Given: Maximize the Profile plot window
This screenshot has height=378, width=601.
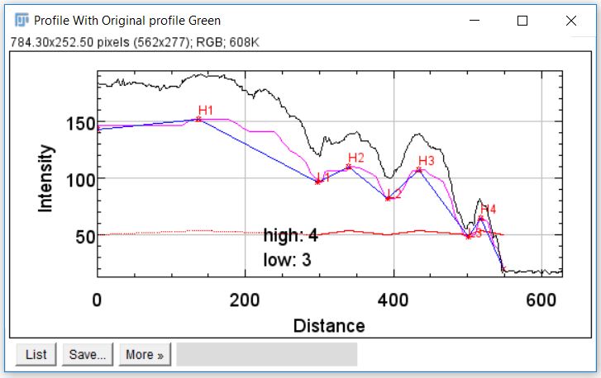Looking at the screenshot, I should [x=522, y=21].
